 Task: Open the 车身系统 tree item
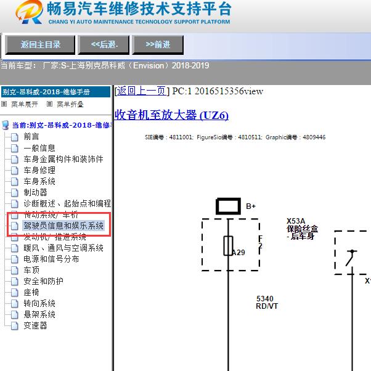click(x=39, y=181)
